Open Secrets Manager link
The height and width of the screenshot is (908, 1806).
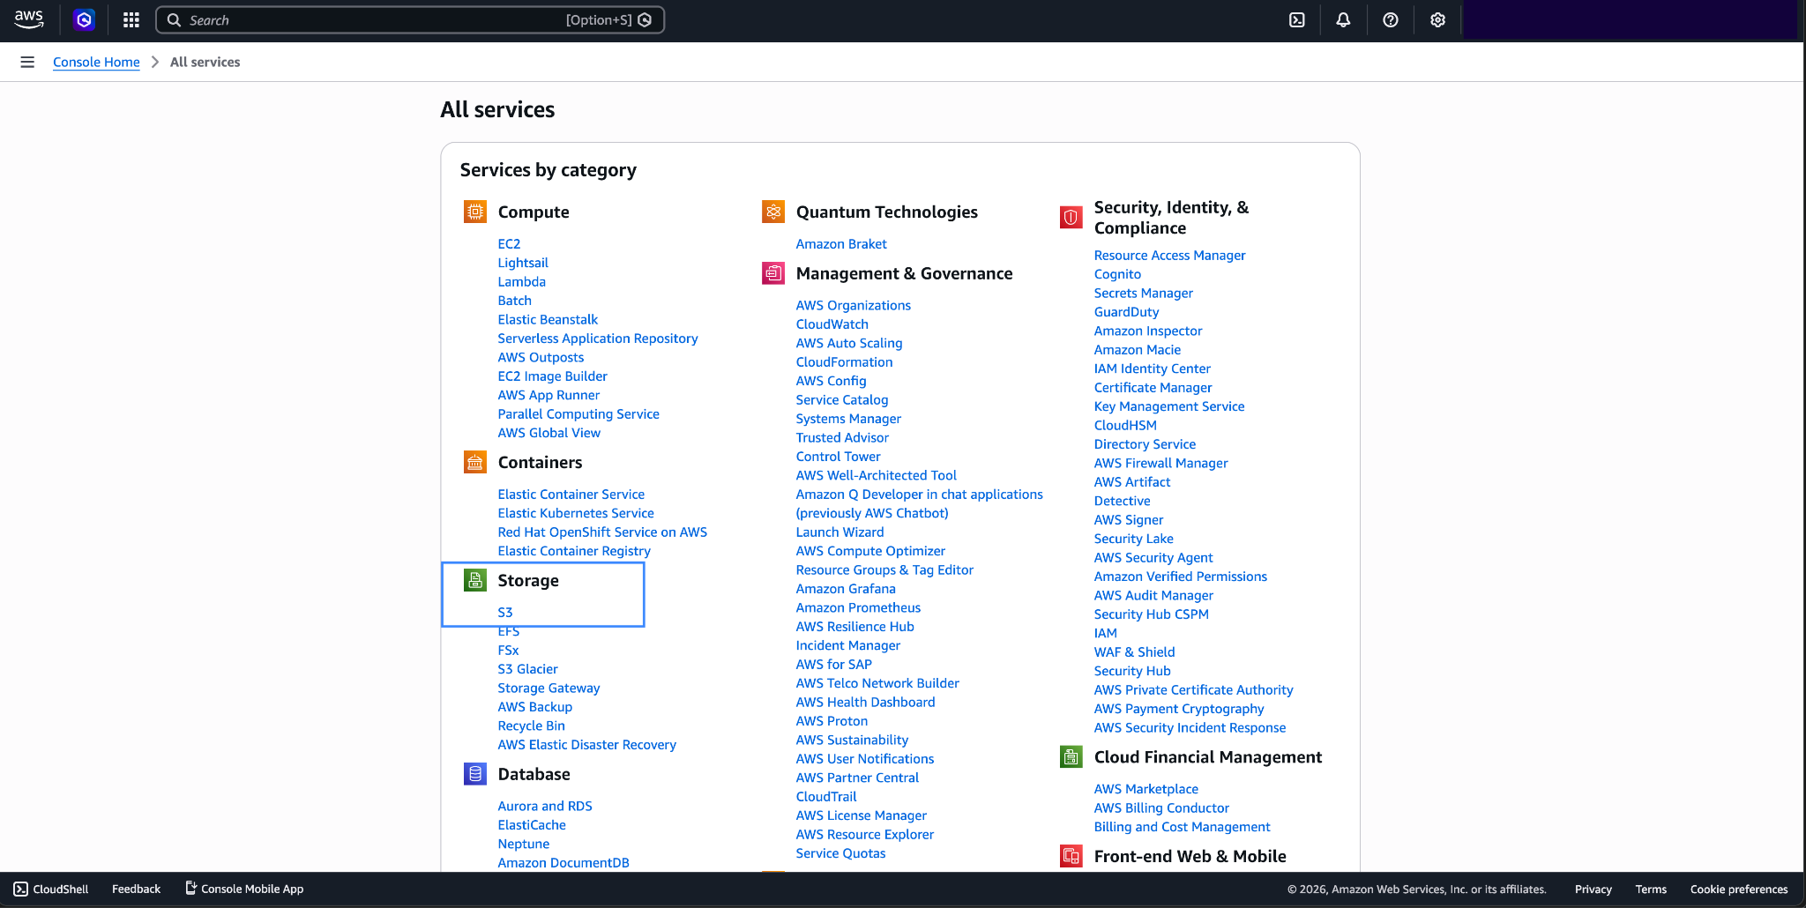(1143, 293)
